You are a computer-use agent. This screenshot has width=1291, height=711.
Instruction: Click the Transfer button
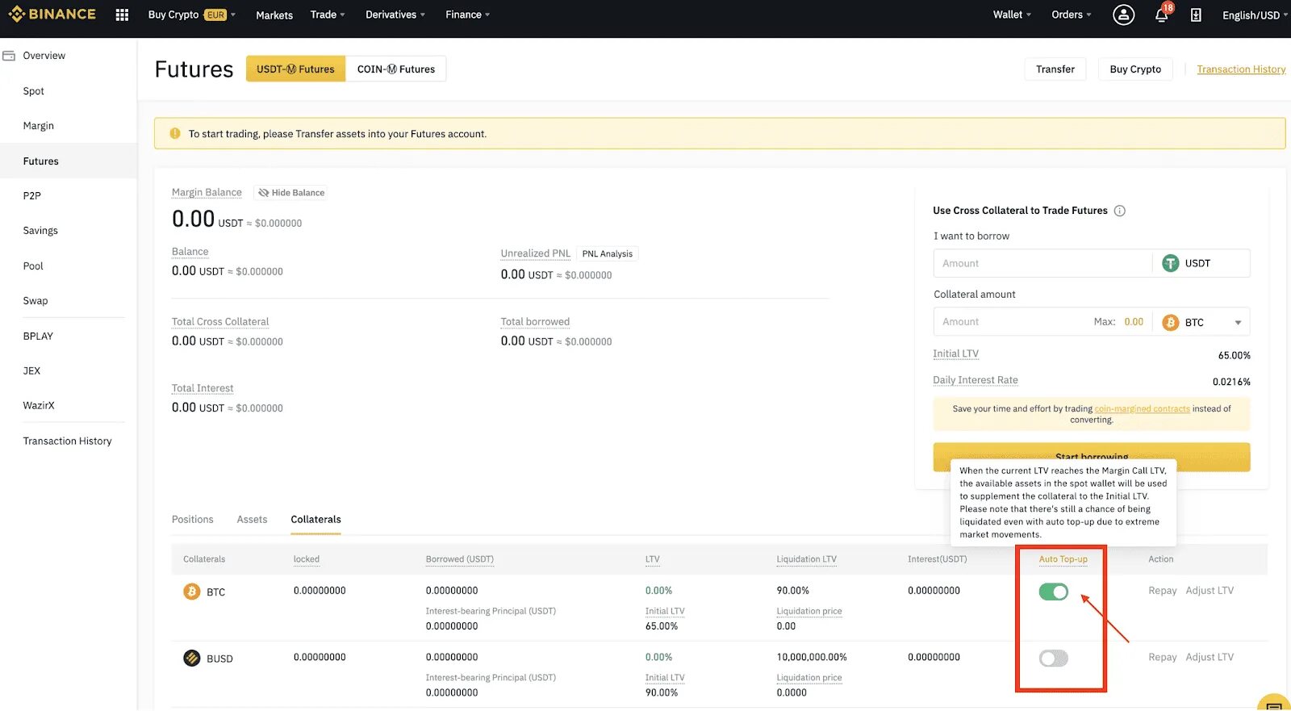coord(1055,69)
